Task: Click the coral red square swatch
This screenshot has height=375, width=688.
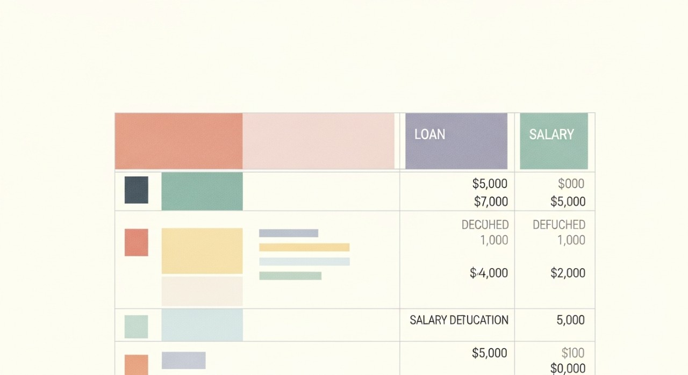Action: (137, 242)
